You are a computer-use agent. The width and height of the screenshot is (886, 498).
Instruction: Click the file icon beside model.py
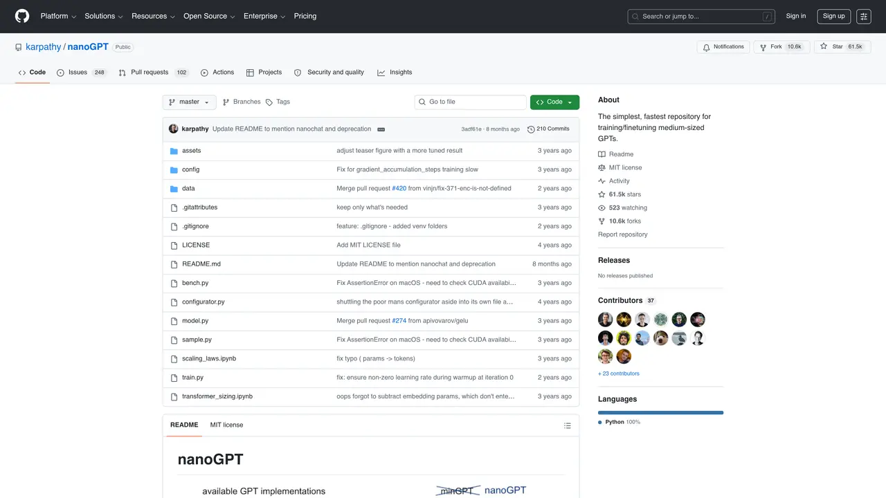(174, 321)
